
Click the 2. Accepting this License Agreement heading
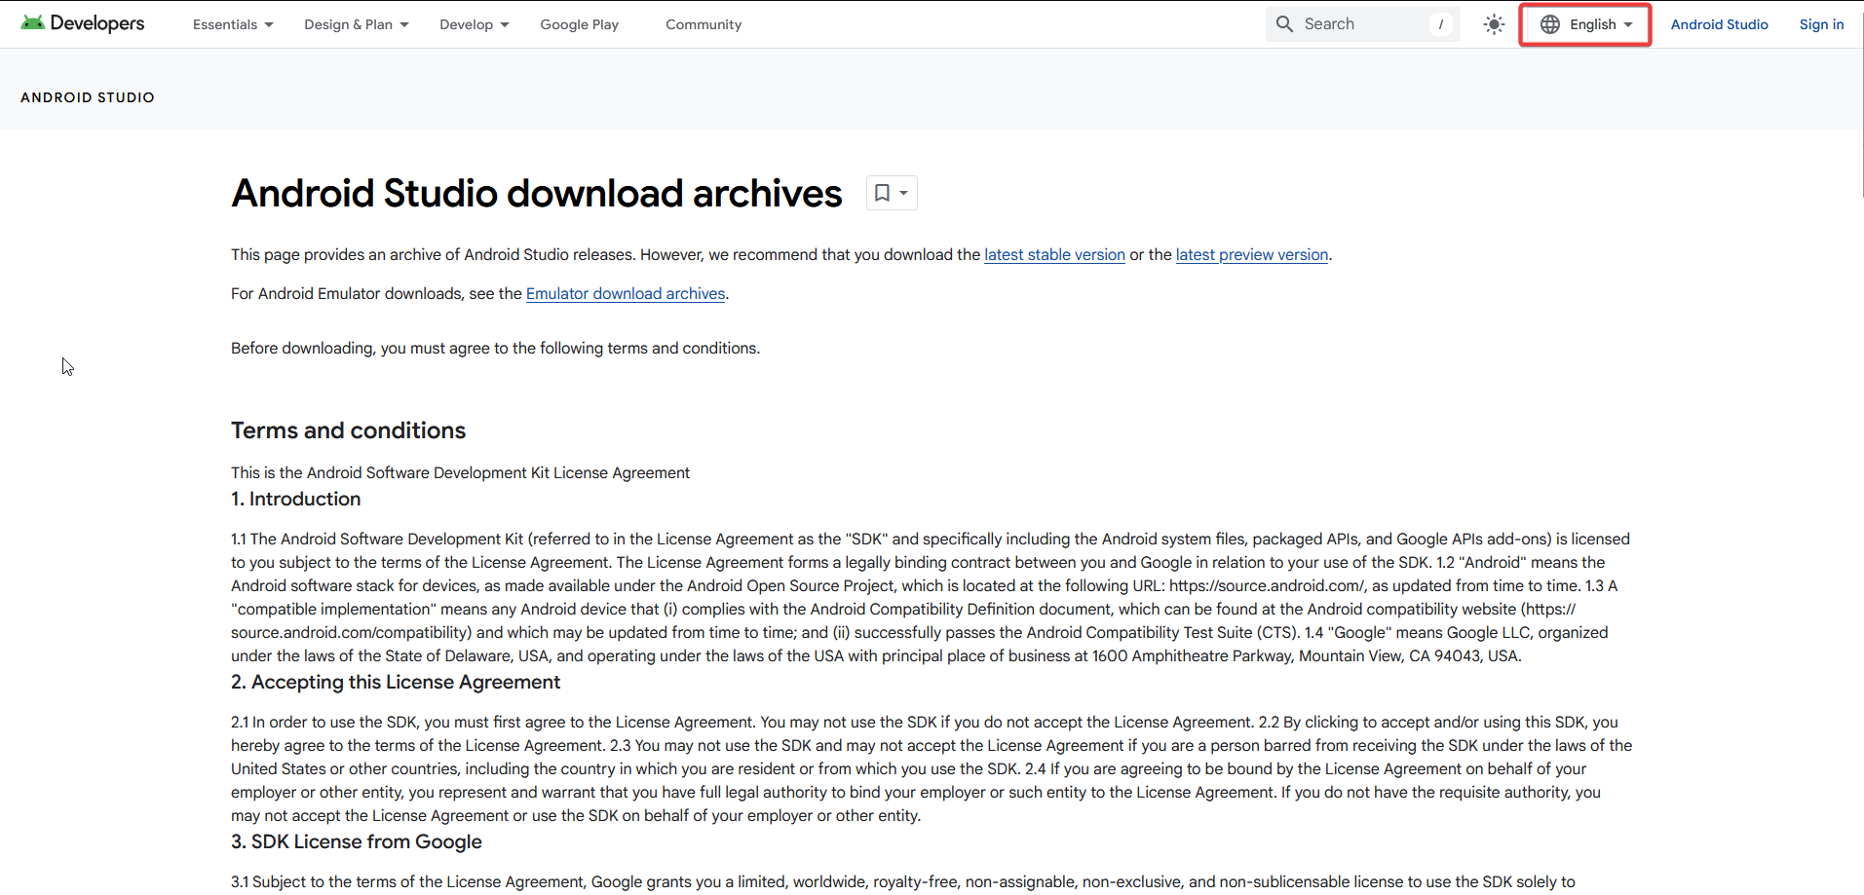396,682
